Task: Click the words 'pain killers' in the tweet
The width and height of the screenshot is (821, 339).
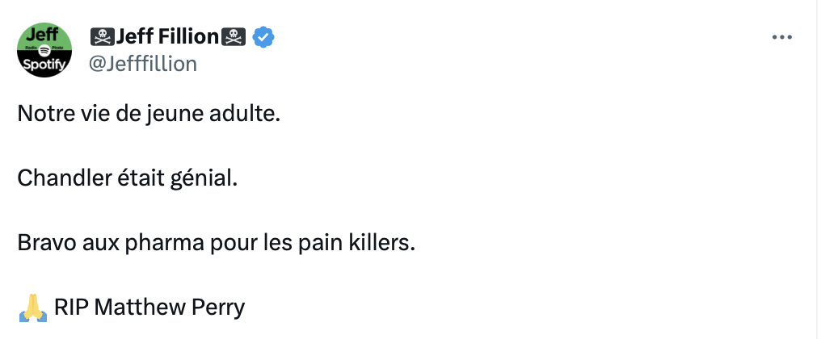Action: [x=357, y=243]
